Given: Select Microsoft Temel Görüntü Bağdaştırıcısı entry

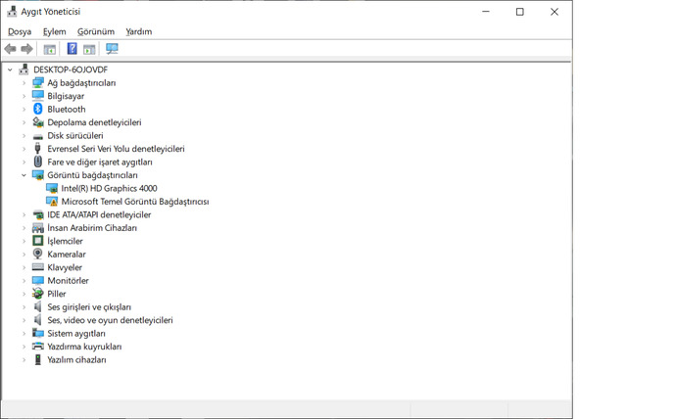Looking at the screenshot, I should tap(135, 202).
